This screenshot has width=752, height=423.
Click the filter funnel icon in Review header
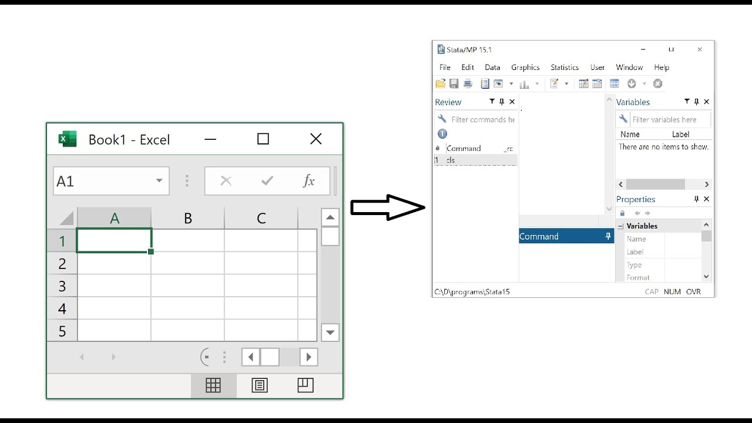click(492, 102)
